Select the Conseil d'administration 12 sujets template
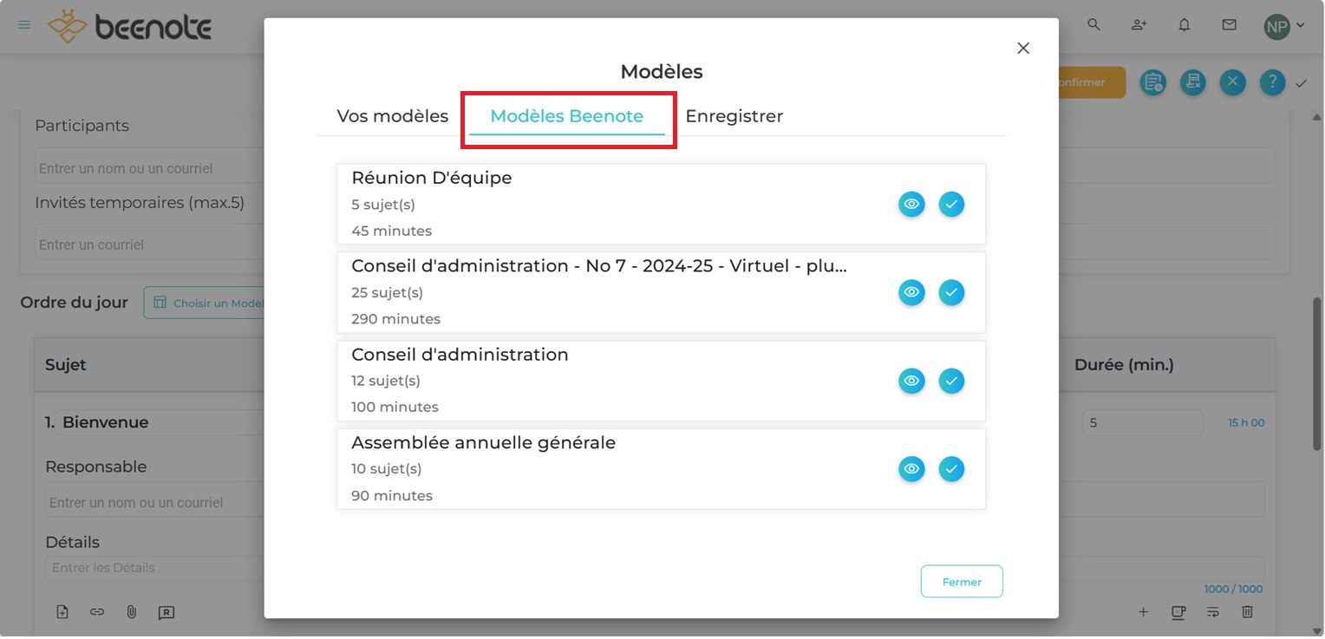The image size is (1325, 639). coord(951,381)
